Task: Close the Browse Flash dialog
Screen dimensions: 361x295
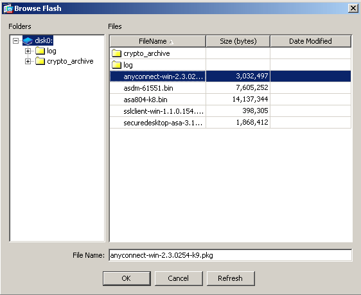Action: (353, 8)
